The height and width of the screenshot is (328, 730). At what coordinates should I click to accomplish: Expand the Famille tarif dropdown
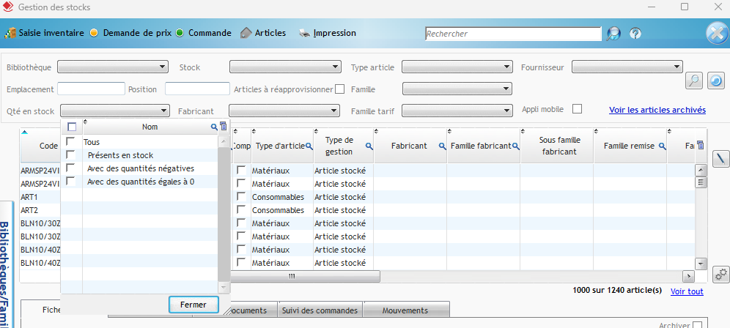pos(457,111)
